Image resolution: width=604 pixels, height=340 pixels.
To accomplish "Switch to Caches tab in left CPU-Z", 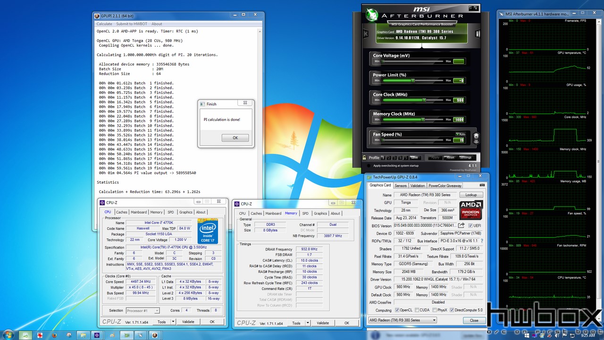I will [122, 212].
